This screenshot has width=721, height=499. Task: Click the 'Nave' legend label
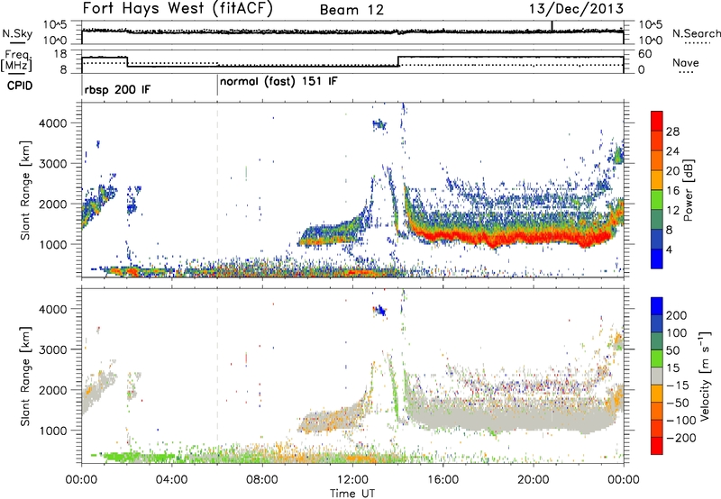point(685,62)
